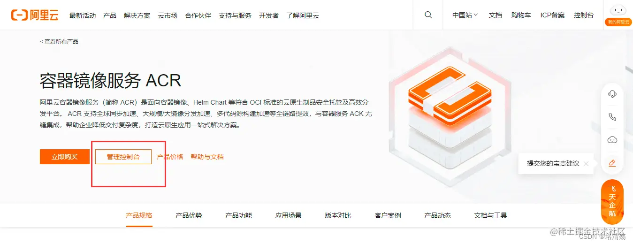
Task: Click the 管理控制台 button
Action: click(123, 157)
